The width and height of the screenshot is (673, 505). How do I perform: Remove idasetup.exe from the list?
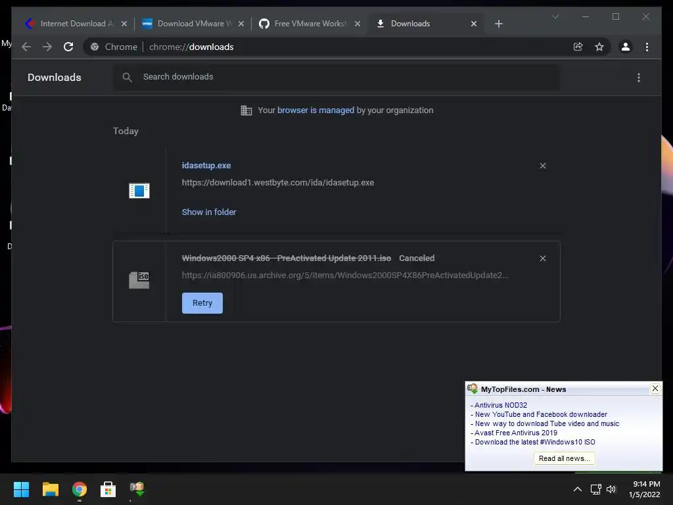(x=542, y=166)
